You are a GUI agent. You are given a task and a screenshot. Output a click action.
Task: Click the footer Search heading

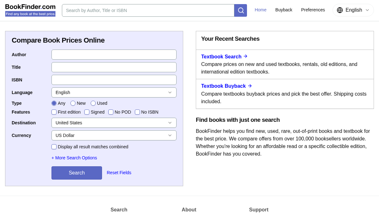(x=119, y=210)
